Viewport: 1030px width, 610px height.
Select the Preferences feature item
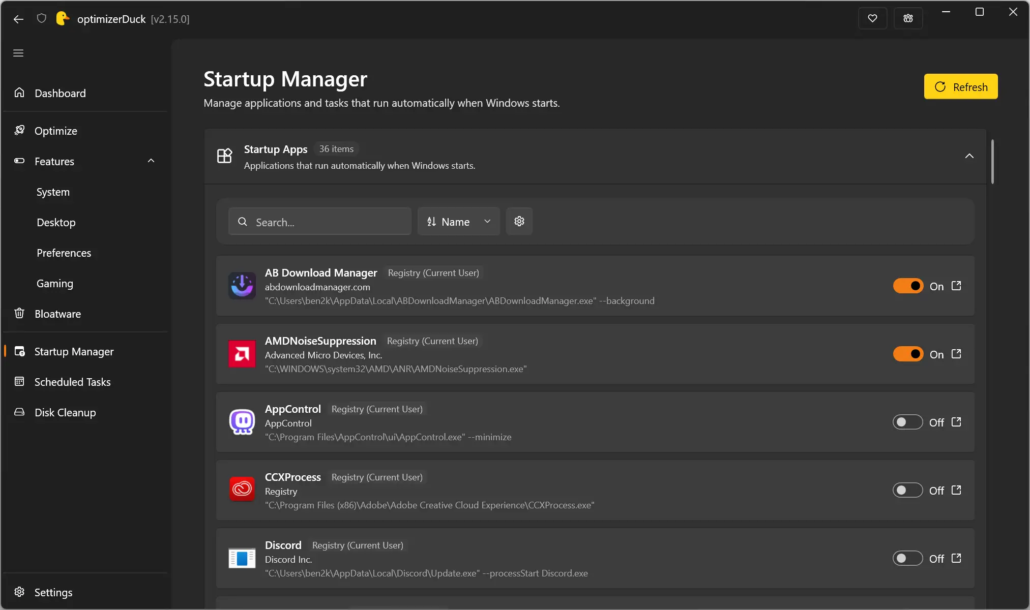[85, 253]
